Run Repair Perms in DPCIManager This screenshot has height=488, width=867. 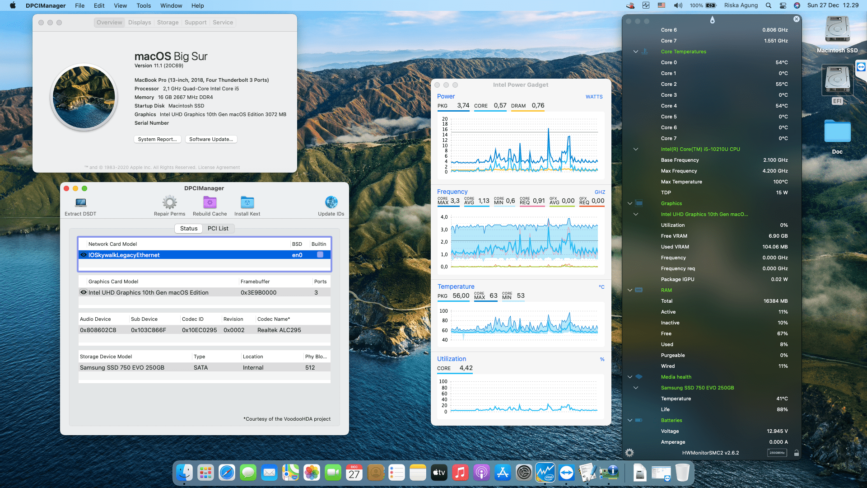point(170,202)
